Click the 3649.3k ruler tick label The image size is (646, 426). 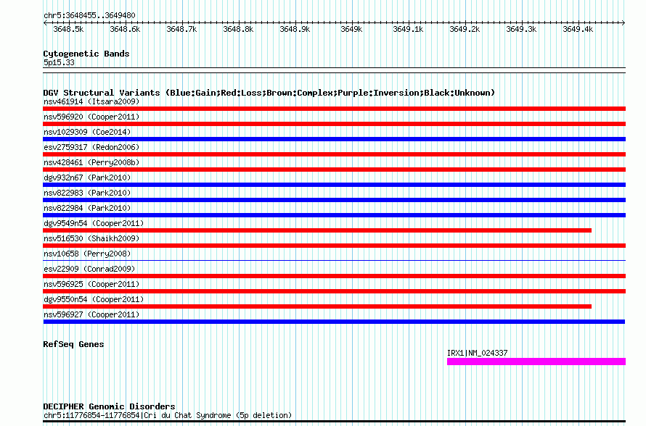tap(521, 29)
